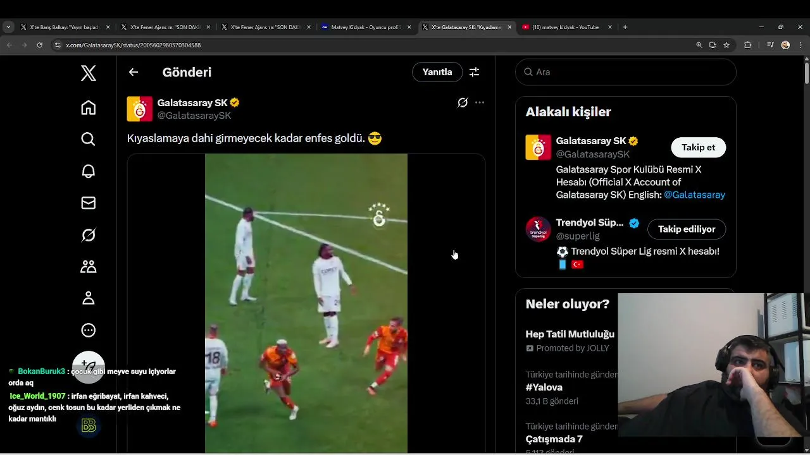
Task: Click the browser Forward arrow
Action: tap(25, 45)
